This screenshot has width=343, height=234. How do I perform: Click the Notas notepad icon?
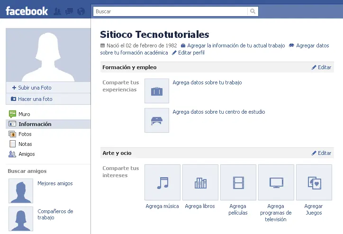(12, 144)
